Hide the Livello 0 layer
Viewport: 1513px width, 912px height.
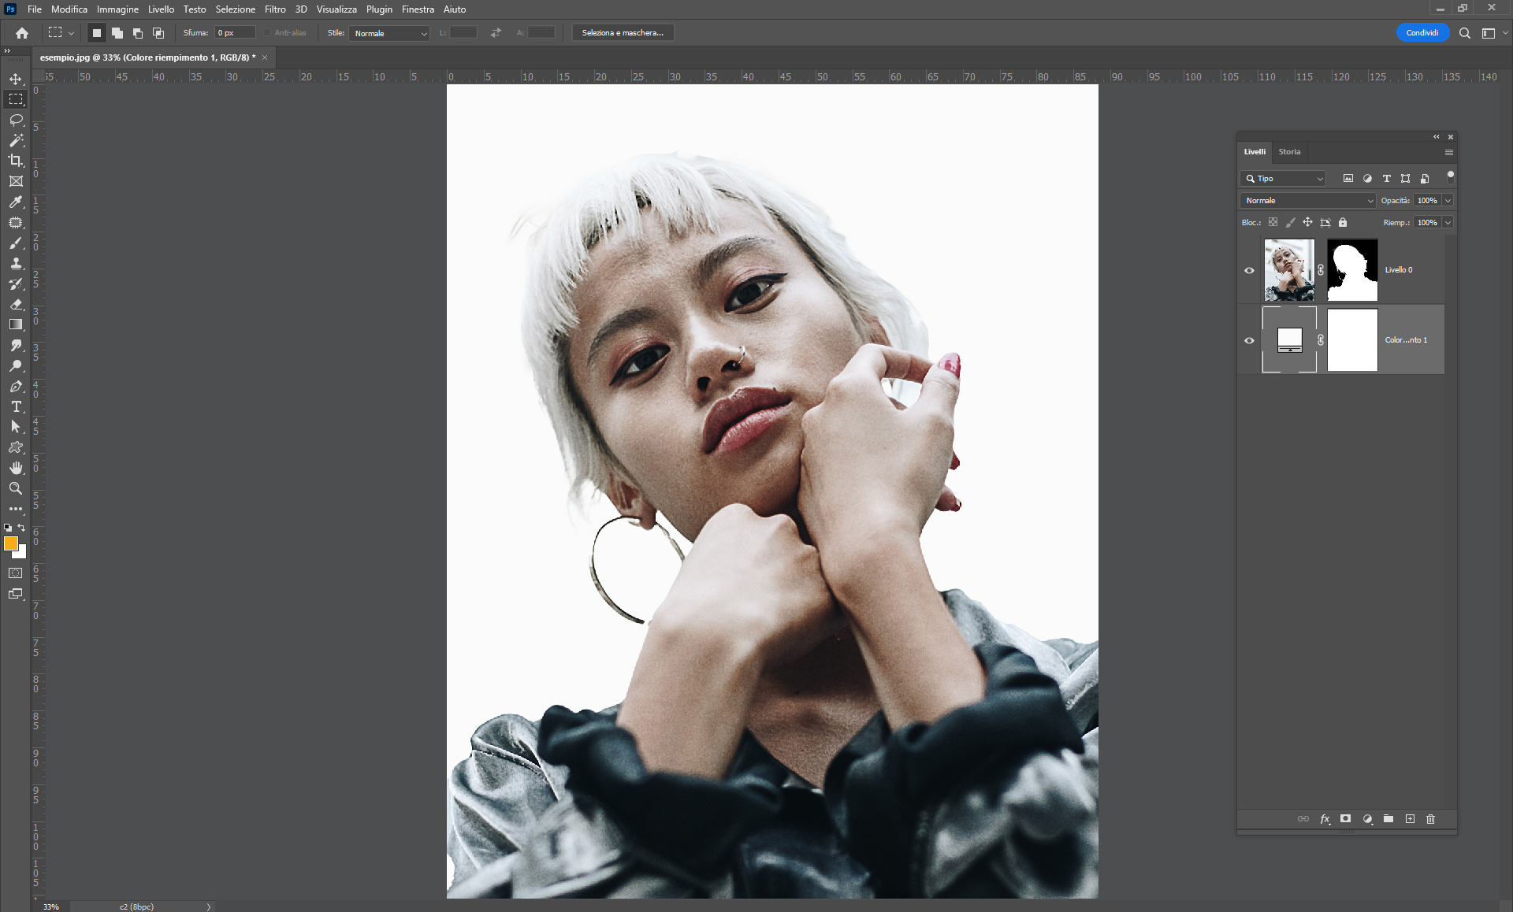(x=1249, y=270)
